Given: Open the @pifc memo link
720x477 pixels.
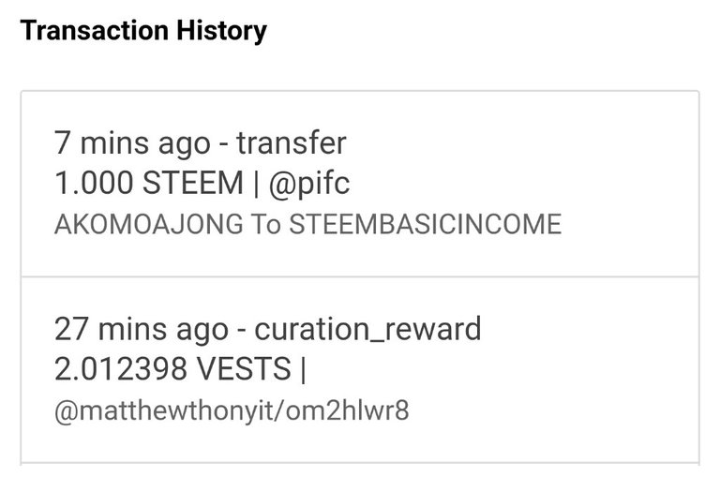Looking at the screenshot, I should tap(309, 184).
